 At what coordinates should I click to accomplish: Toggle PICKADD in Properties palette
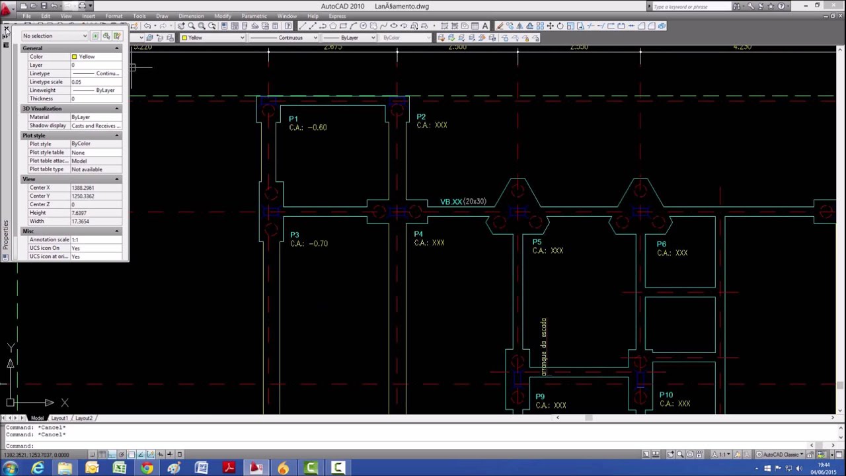pyautogui.click(x=95, y=36)
